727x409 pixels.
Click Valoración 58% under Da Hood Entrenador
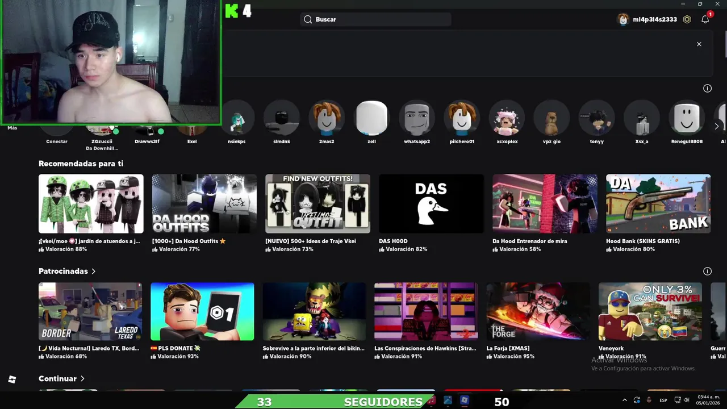(x=516, y=249)
